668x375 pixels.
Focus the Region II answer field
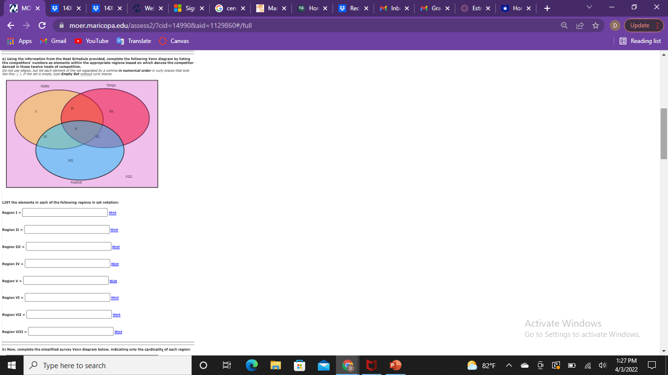click(67, 229)
